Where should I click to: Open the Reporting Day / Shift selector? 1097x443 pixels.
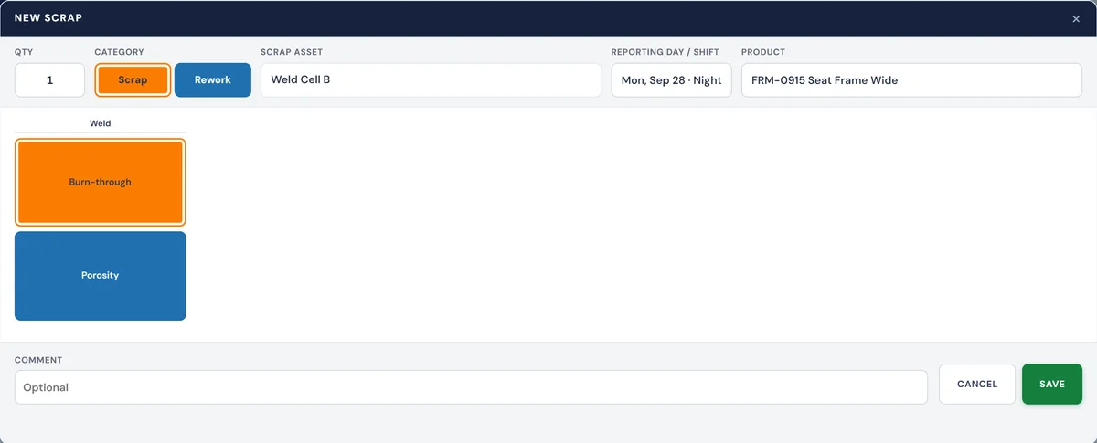pyautogui.click(x=671, y=79)
